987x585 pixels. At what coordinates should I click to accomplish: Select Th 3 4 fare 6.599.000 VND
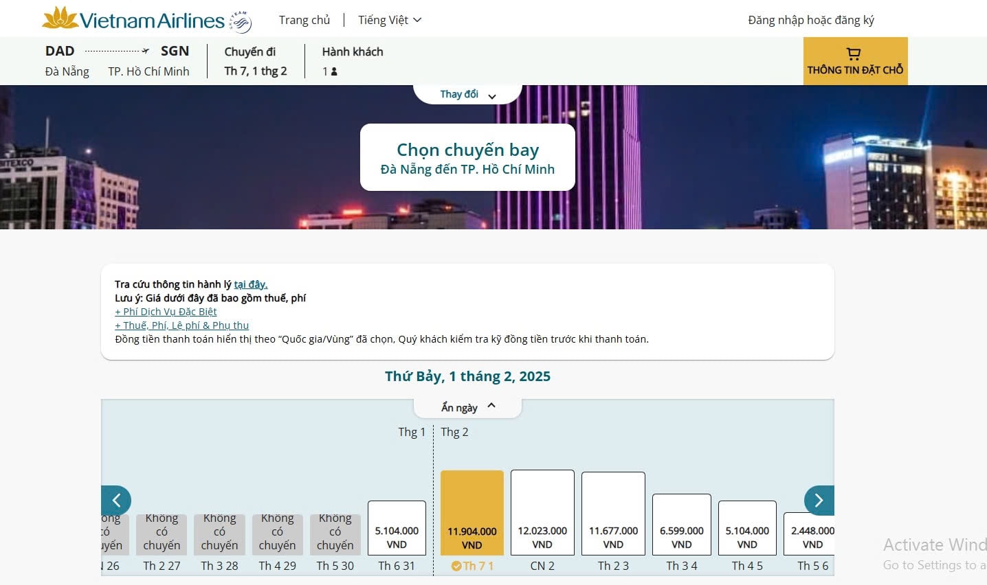click(682, 525)
